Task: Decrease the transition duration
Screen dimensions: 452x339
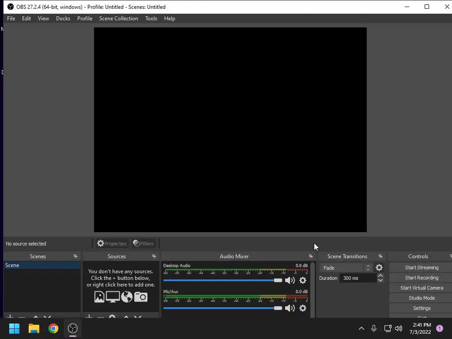Action: [380, 280]
